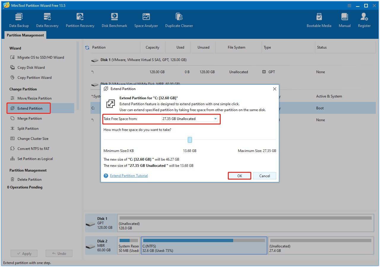Cancel the Extend Partition dialog
The height and width of the screenshot is (267, 380).
264,175
